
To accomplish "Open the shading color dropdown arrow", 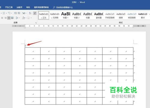I will (26, 18).
